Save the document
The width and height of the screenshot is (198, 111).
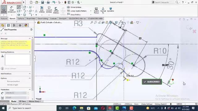coord(42,2)
